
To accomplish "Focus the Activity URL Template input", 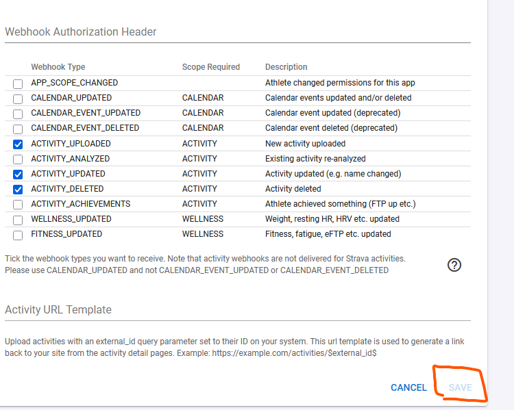I will coord(237,310).
